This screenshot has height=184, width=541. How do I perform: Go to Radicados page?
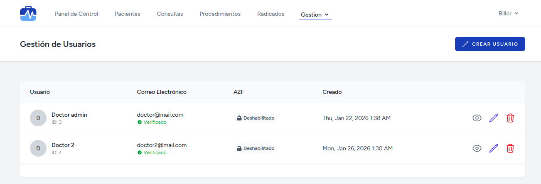tap(271, 14)
